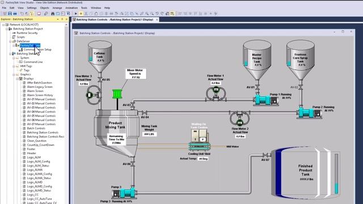This screenshot has height=204, width=363.
Task: Select the AV-06 valve symbol
Action: click(133, 164)
